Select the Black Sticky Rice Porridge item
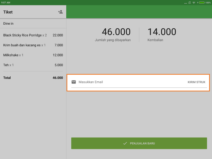Image resolution: width=212 pixels, height=159 pixels. click(33, 35)
